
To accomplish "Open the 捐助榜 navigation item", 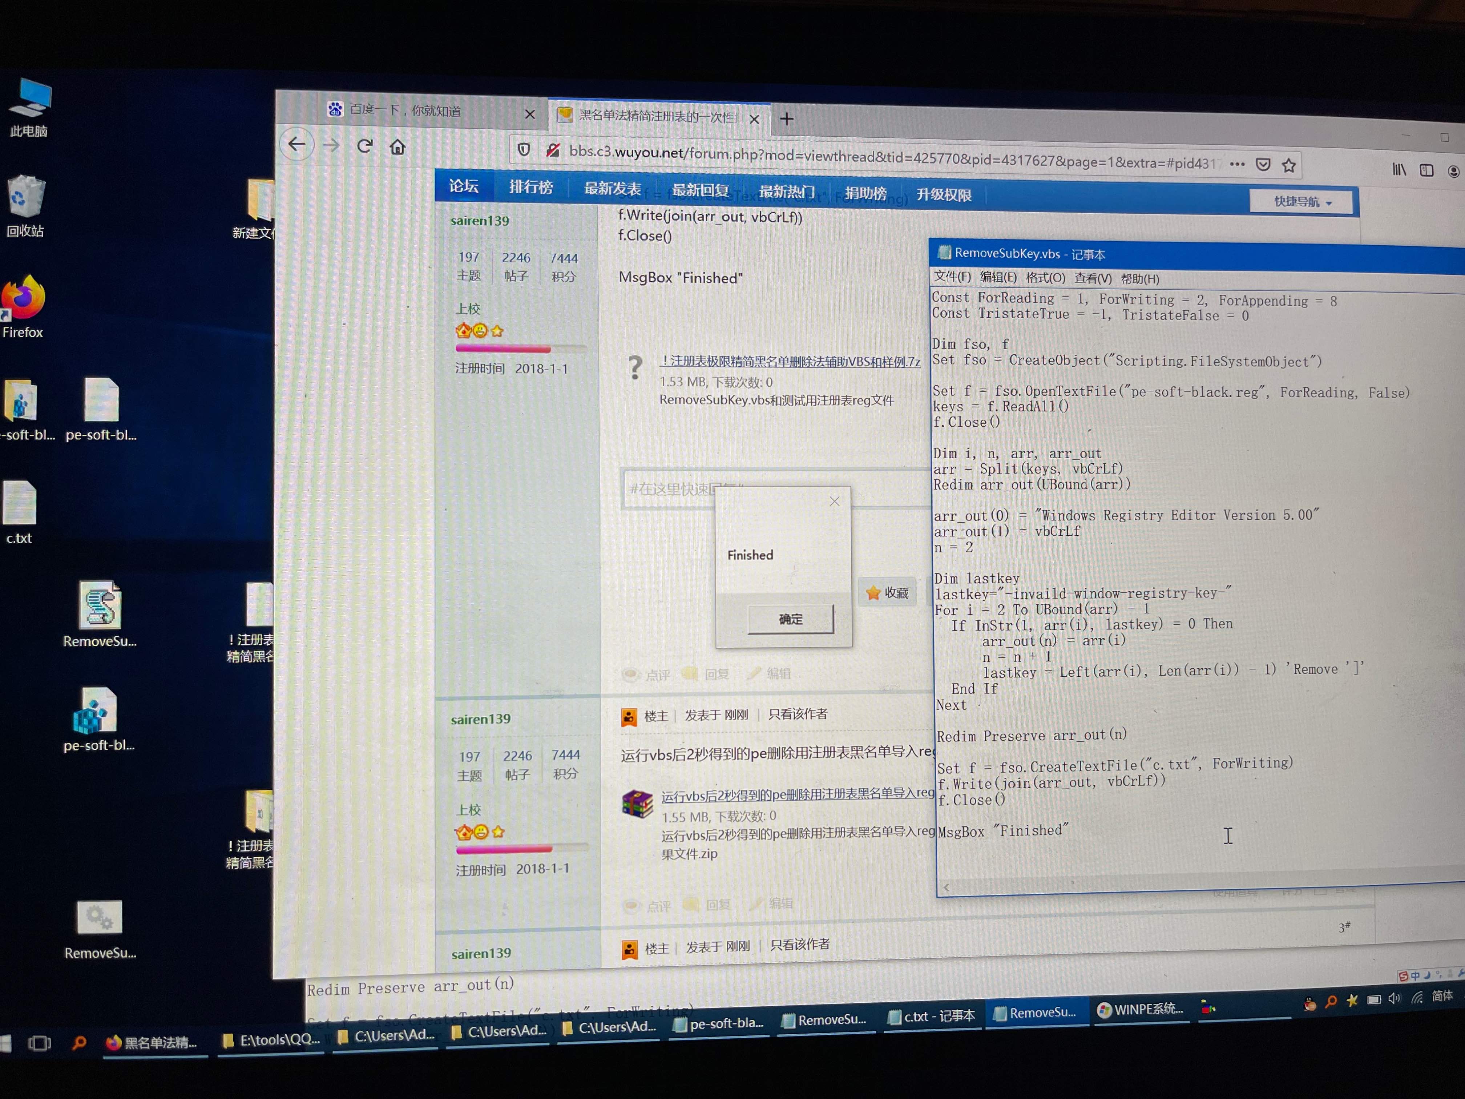I will [x=865, y=193].
